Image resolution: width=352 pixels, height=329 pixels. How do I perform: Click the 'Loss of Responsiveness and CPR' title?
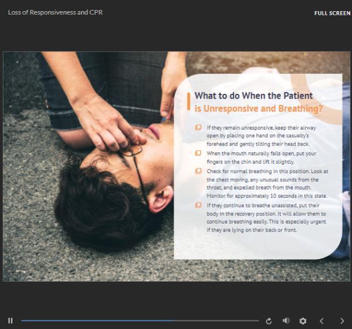pos(55,12)
